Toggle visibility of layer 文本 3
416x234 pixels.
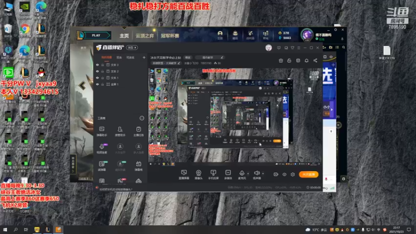pos(97,64)
